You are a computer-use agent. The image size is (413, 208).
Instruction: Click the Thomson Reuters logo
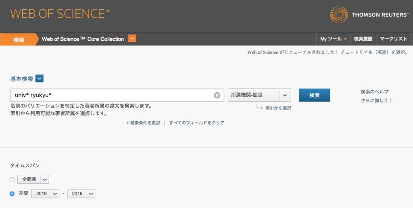pos(369,15)
